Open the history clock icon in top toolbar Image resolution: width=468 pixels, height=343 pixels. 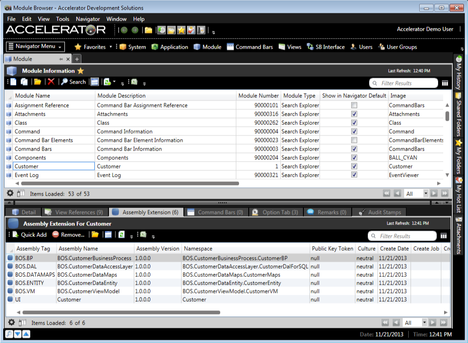tap(161, 30)
